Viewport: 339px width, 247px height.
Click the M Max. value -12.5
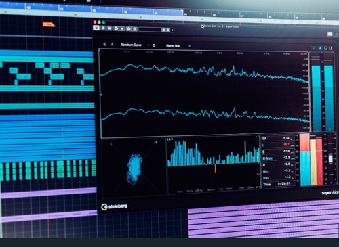tap(286, 158)
